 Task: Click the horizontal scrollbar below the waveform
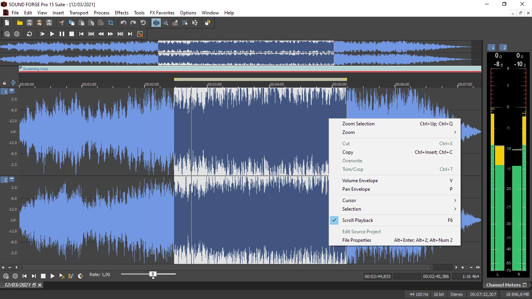pyautogui.click(x=227, y=267)
